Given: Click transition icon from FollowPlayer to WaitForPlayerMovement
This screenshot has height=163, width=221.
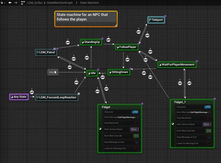Looking at the screenshot, I should (150, 52).
